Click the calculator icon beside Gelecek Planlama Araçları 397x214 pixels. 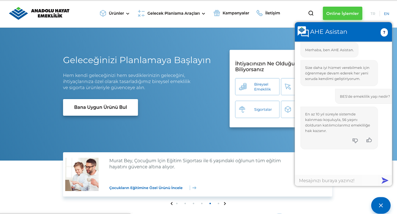[141, 13]
